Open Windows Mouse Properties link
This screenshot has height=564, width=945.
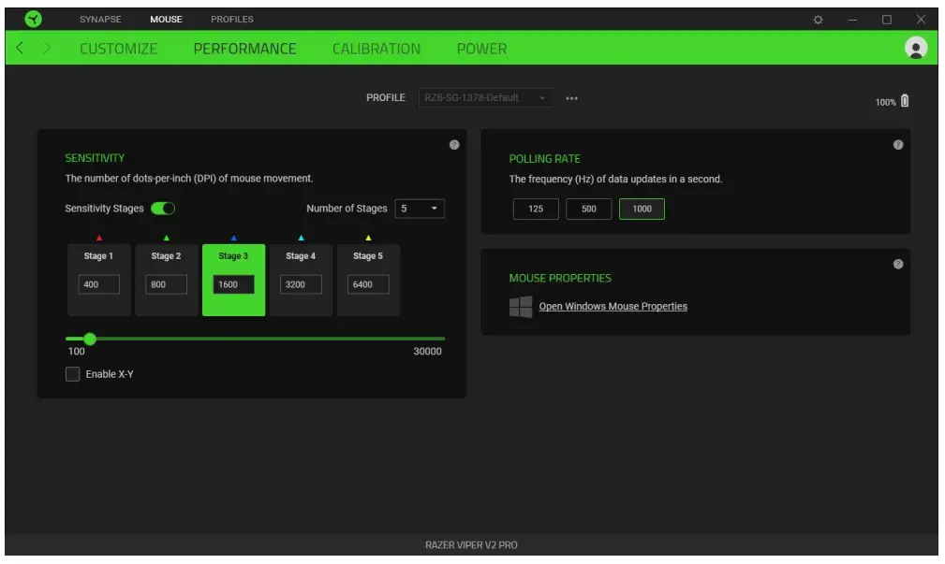613,307
